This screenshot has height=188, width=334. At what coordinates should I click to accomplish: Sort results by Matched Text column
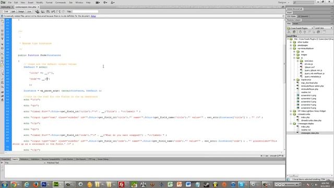pos(53,163)
